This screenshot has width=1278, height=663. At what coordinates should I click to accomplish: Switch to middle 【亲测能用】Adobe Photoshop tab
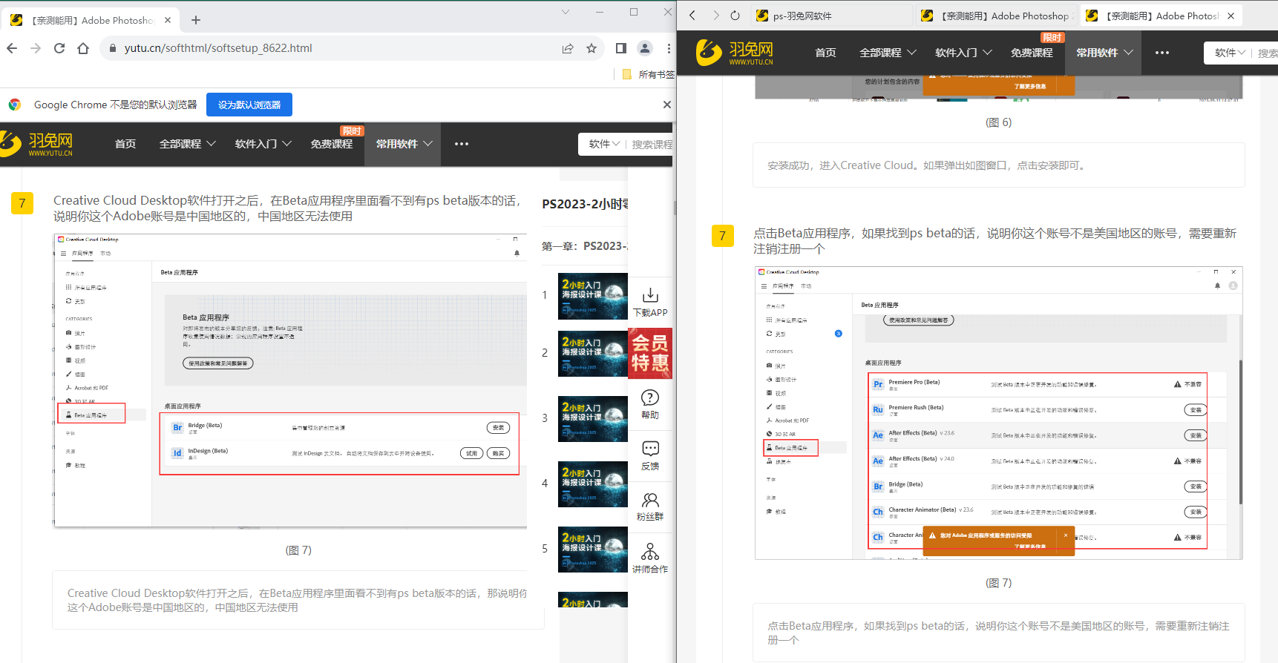tap(996, 16)
